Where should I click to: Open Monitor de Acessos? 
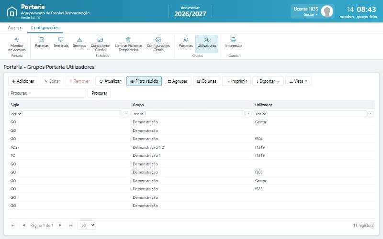tap(17, 44)
